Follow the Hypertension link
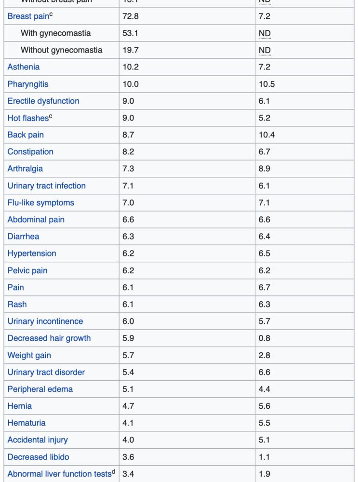 [32, 254]
